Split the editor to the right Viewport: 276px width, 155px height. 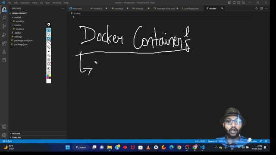click(x=261, y=9)
